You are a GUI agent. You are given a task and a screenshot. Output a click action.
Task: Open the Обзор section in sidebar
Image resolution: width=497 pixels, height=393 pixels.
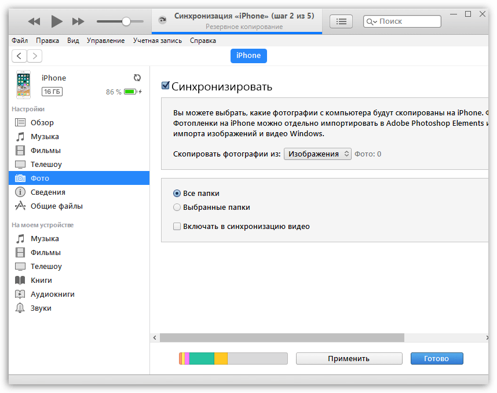[42, 122]
